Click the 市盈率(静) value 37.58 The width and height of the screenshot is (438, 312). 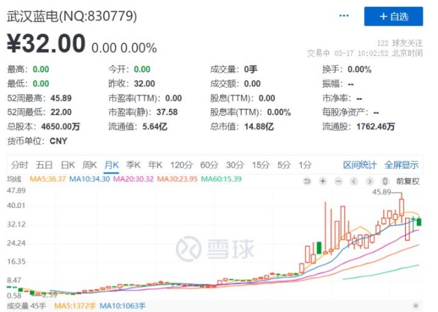[167, 112]
